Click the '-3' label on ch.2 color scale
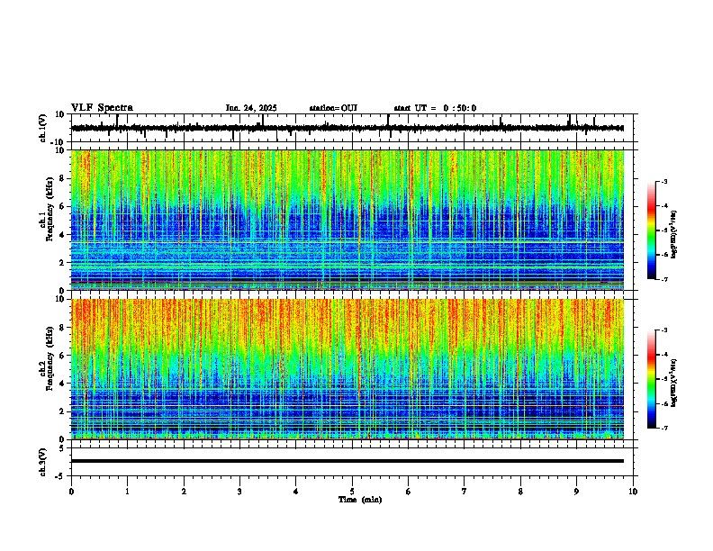This screenshot has height=551, width=713. [x=664, y=330]
